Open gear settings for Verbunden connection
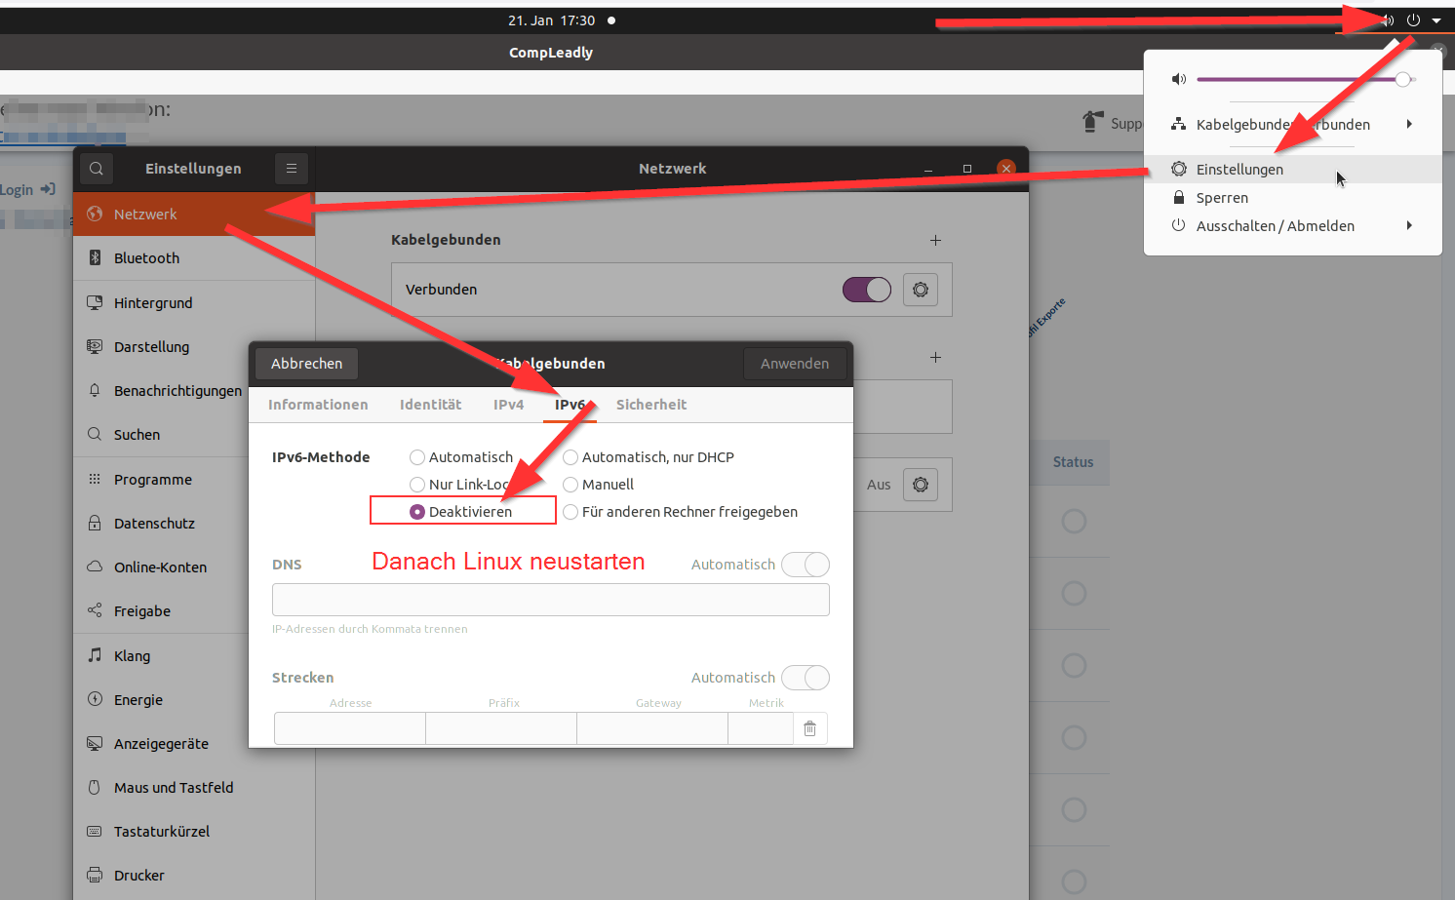 pyautogui.click(x=920, y=290)
